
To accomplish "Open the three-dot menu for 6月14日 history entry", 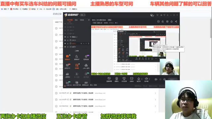I will coord(155,93).
